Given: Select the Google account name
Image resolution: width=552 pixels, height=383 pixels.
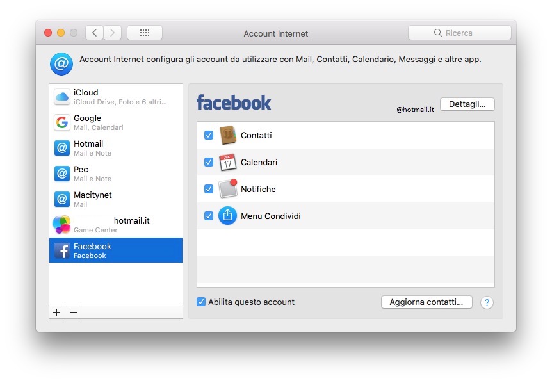Looking at the screenshot, I should pos(87,118).
